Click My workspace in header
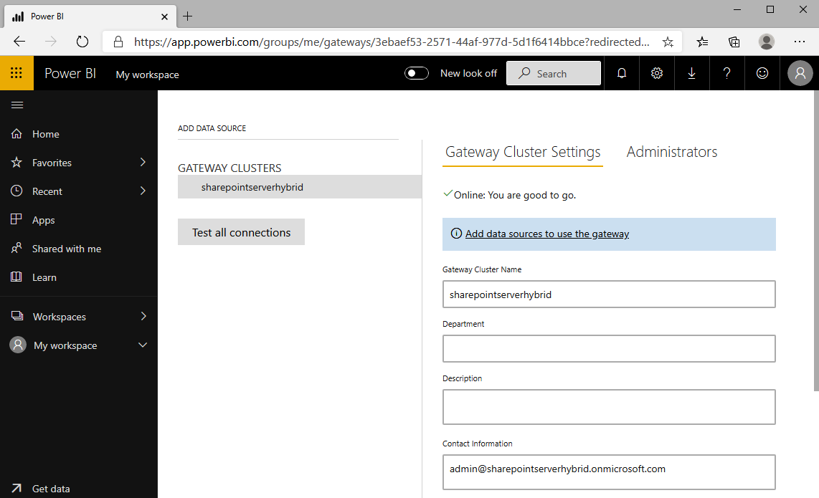The image size is (819, 498). pyautogui.click(x=147, y=75)
